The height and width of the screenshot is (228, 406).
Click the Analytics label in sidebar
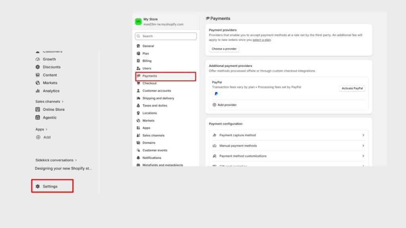click(x=51, y=91)
